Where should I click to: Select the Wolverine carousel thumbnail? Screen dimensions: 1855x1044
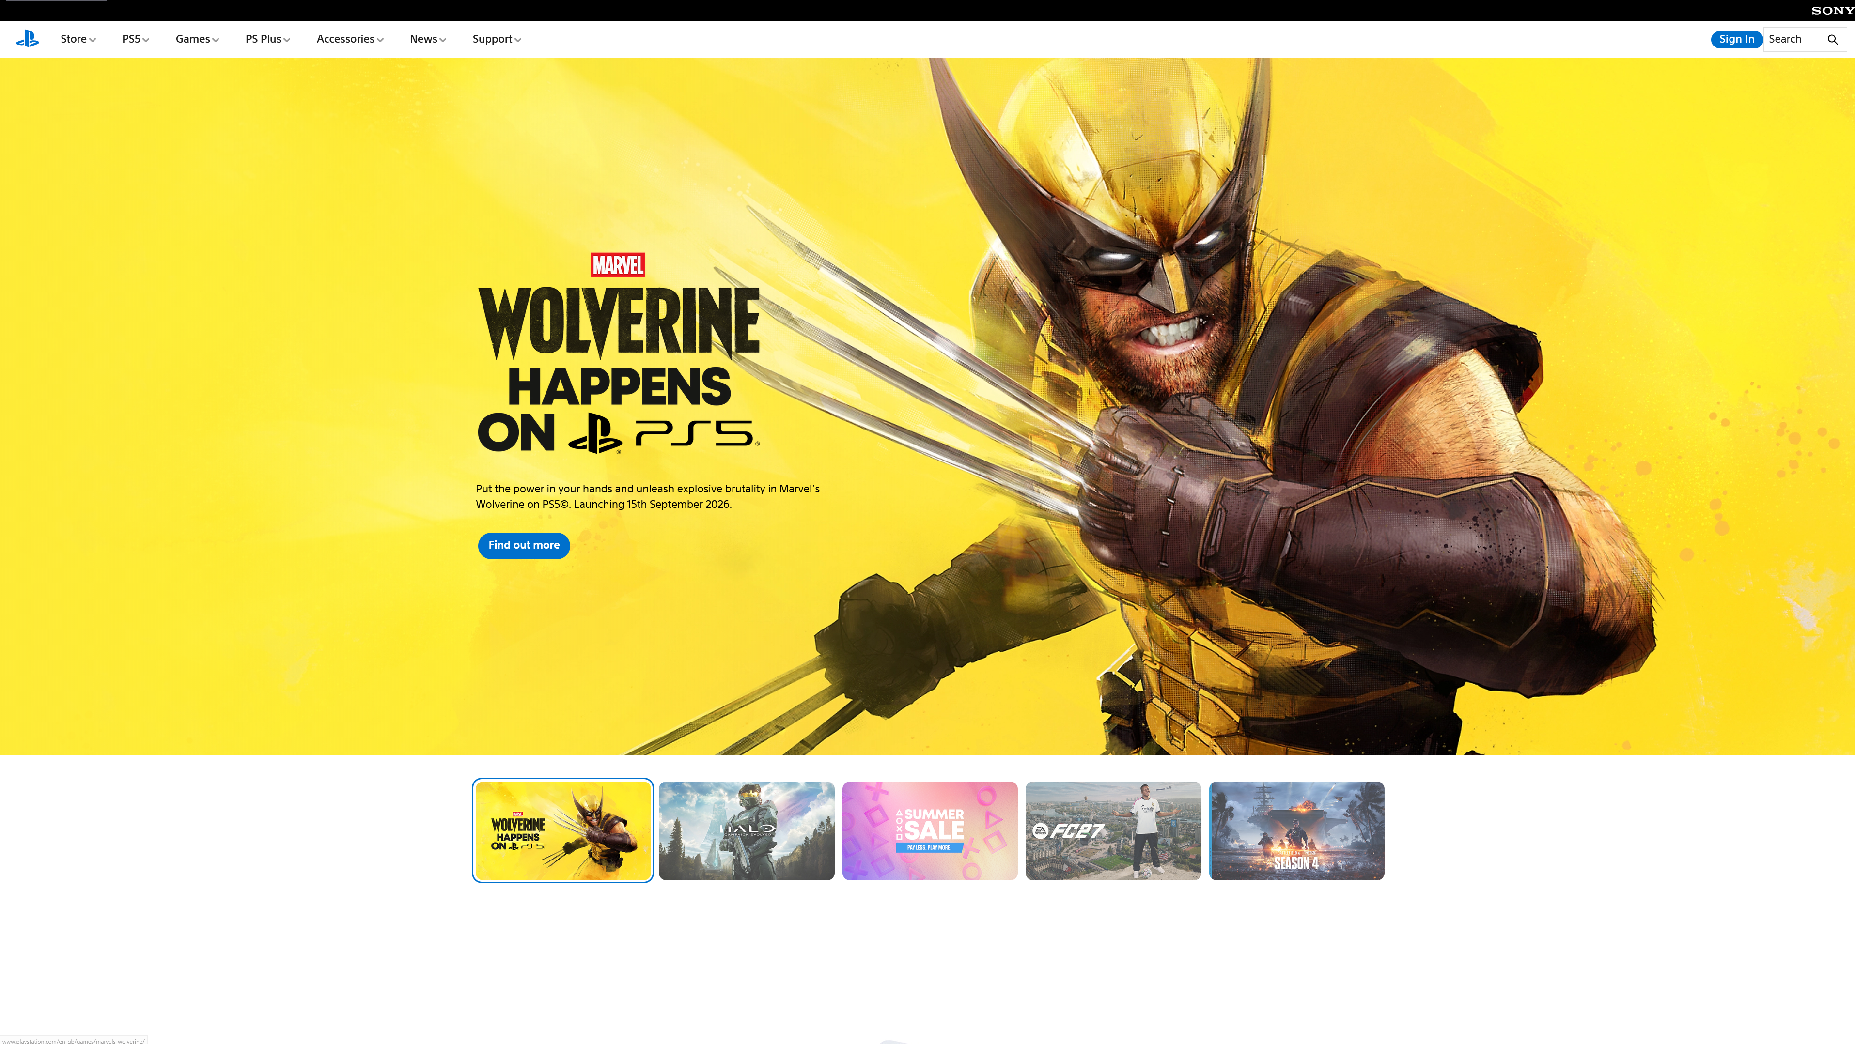[563, 830]
